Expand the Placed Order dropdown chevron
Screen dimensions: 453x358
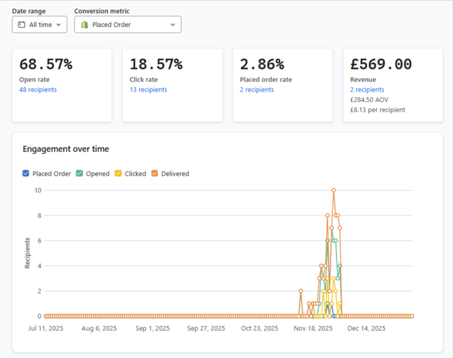tap(173, 25)
